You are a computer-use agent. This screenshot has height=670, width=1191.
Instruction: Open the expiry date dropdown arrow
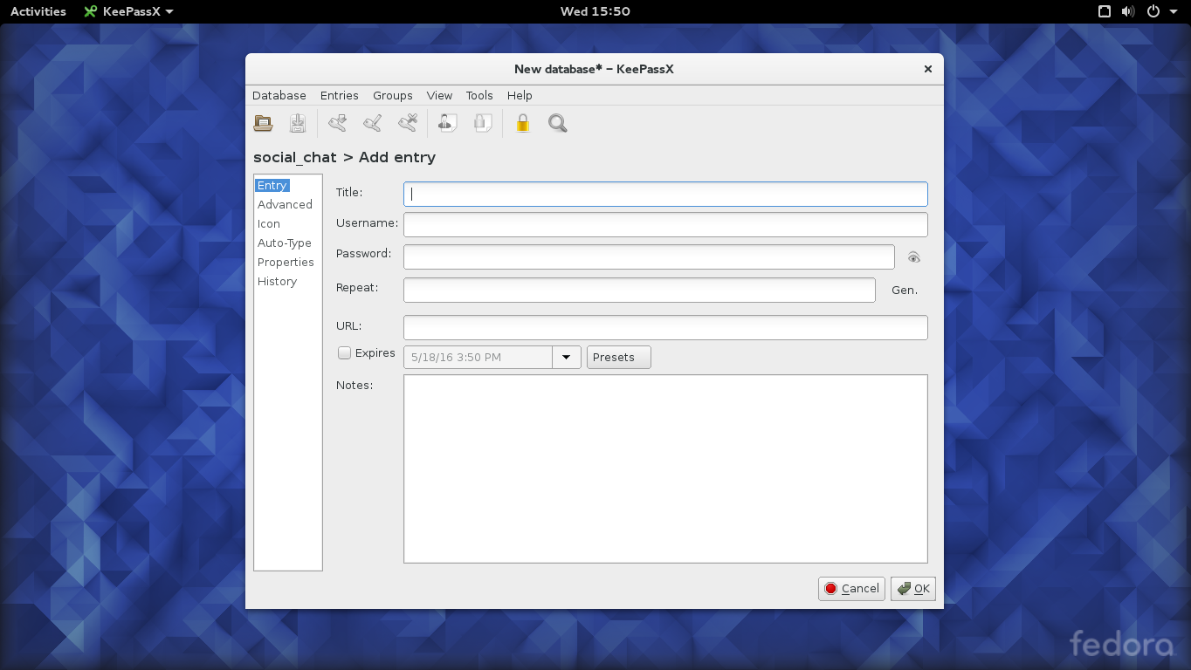tap(567, 358)
